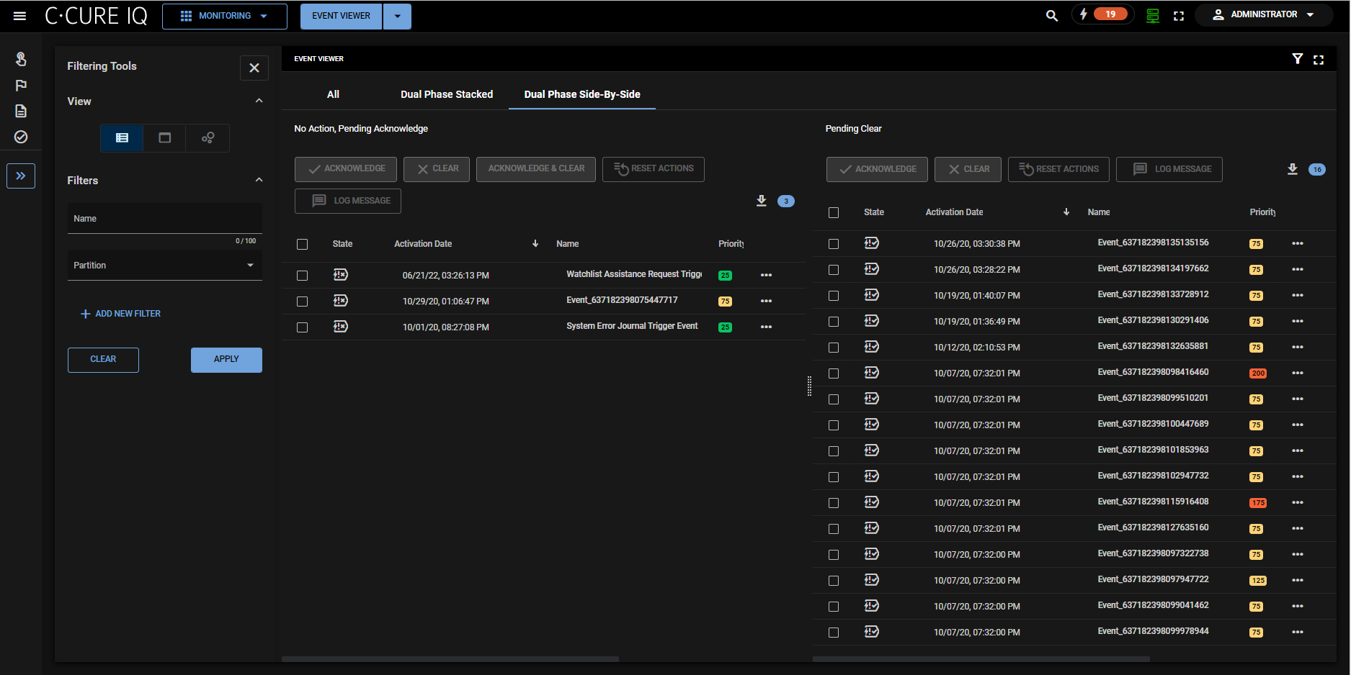The height and width of the screenshot is (675, 1351).
Task: Collapse the Filters section chevron
Action: (x=259, y=181)
